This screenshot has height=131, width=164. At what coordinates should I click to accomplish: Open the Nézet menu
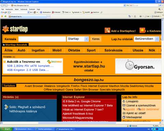coord(17,9)
